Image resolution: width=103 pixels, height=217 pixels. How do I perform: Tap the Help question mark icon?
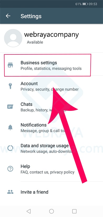(10, 169)
